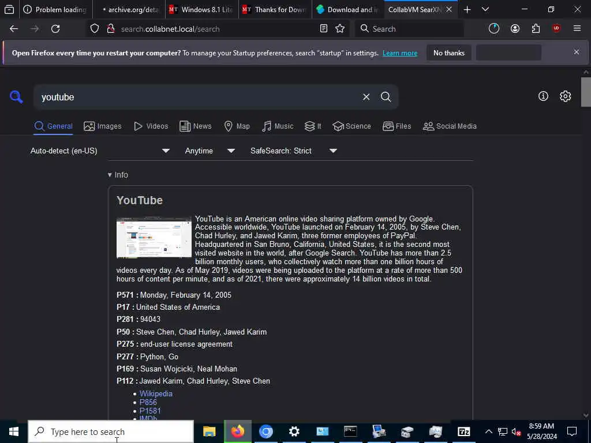Open Auto-detect language dropdown
This screenshot has width=591, height=443.
[100, 151]
